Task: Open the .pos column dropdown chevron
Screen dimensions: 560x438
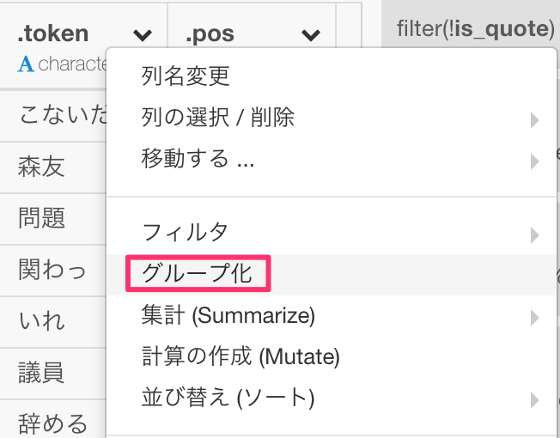Action: 310,35
